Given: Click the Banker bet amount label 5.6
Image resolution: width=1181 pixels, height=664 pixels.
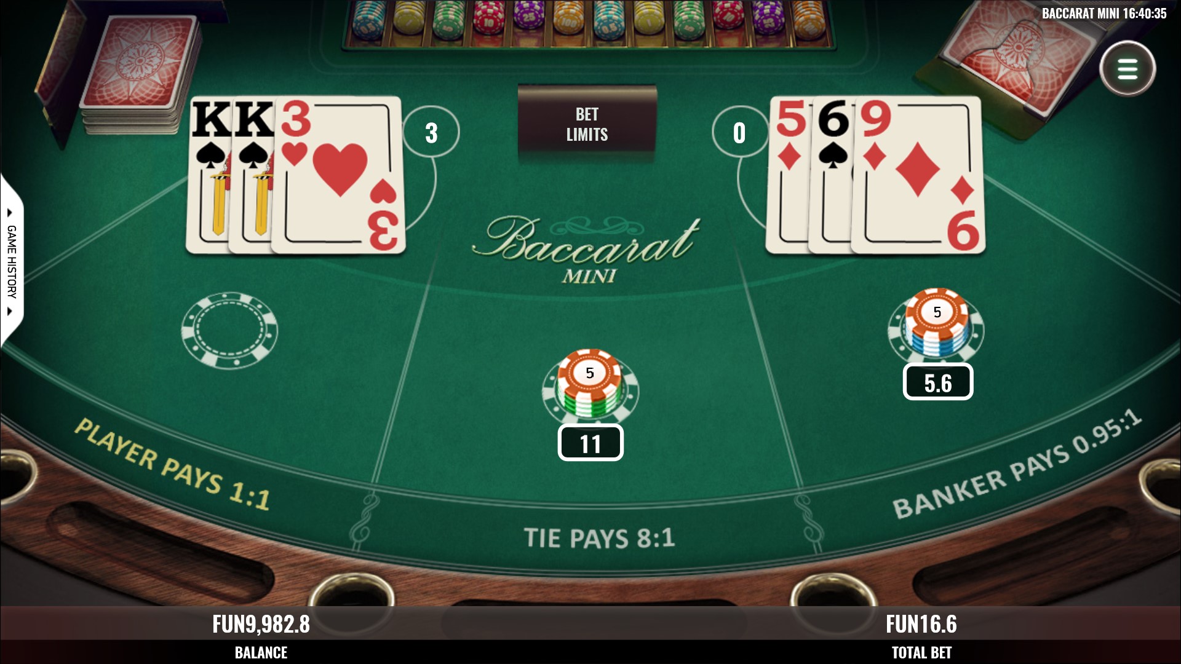Looking at the screenshot, I should (938, 382).
